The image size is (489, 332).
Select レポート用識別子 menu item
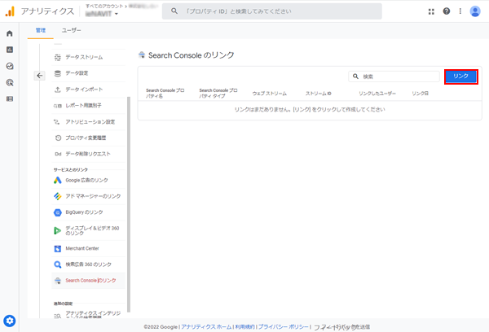(88, 106)
